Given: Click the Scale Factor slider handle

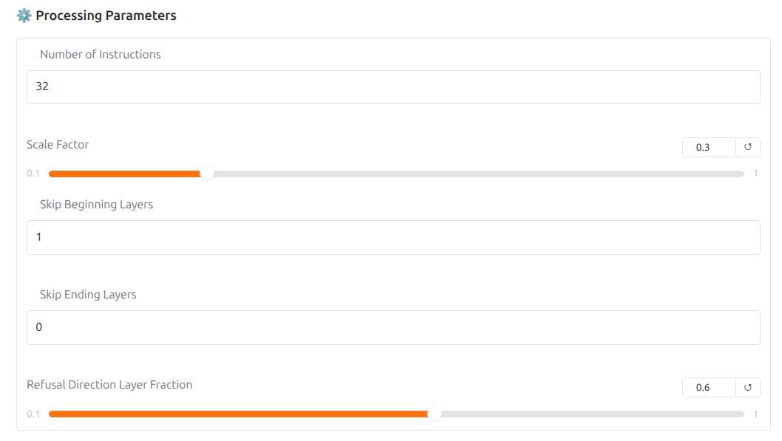Looking at the screenshot, I should coord(208,174).
